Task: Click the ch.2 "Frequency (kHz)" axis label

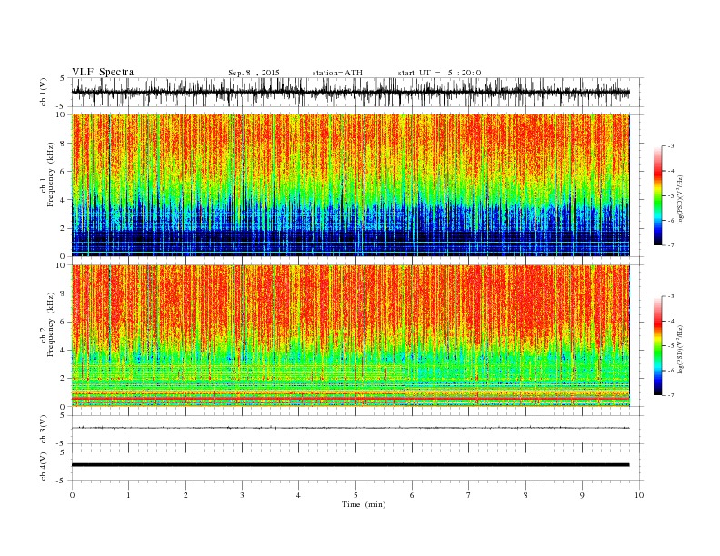Action: click(51, 324)
